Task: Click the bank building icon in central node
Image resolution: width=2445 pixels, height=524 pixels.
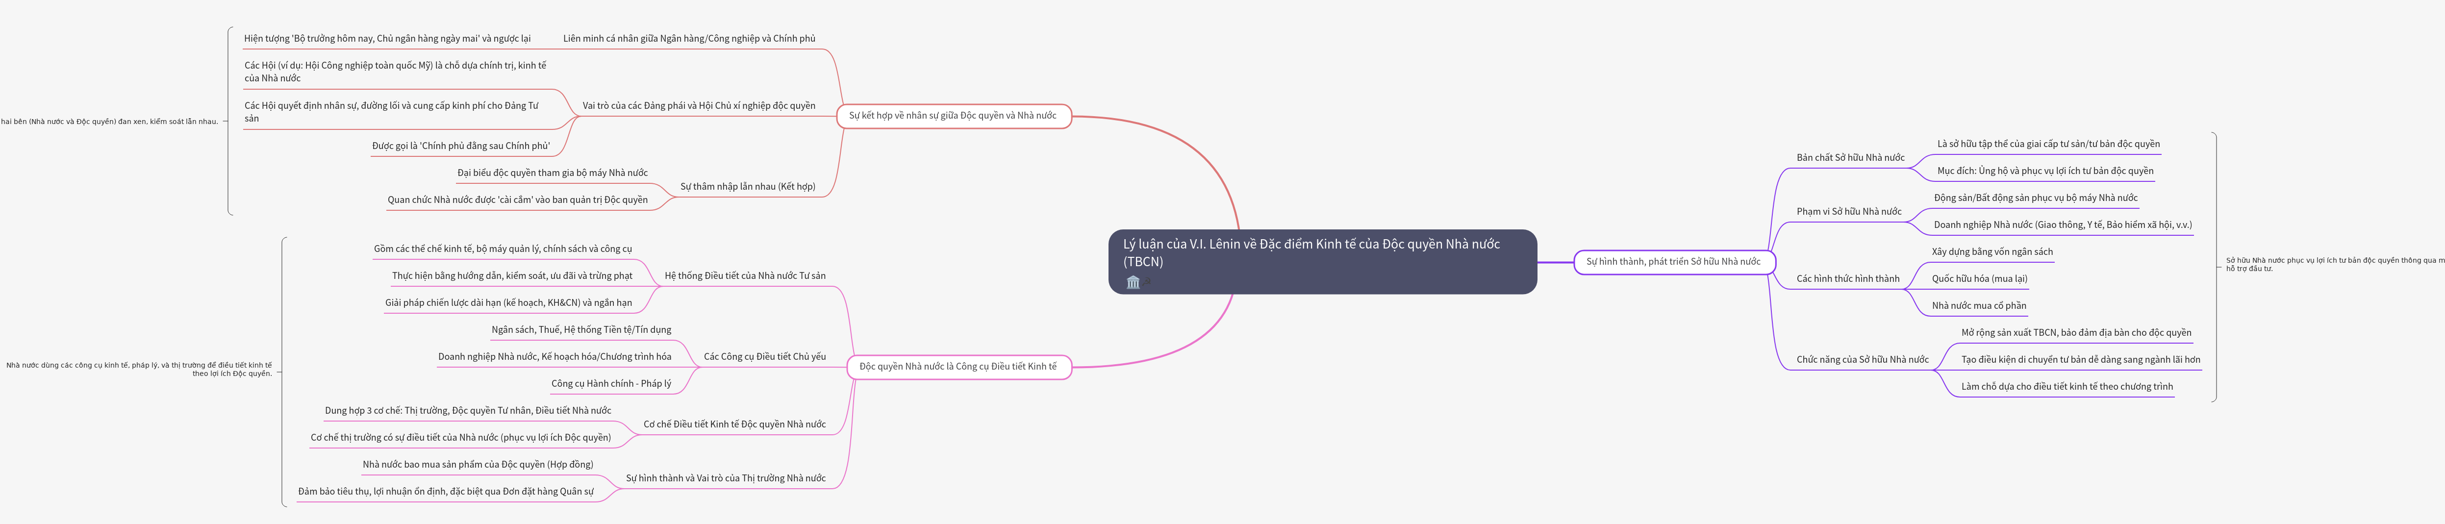Action: coord(1133,282)
